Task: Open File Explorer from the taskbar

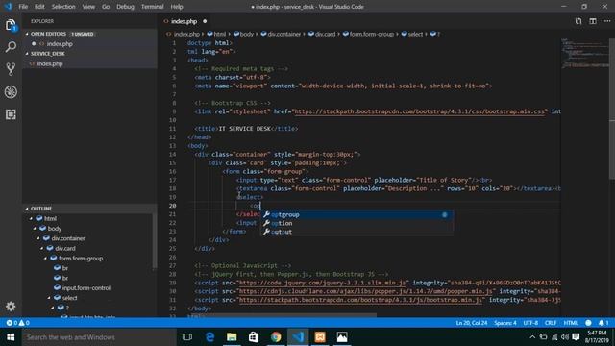Action: pyautogui.click(x=232, y=337)
